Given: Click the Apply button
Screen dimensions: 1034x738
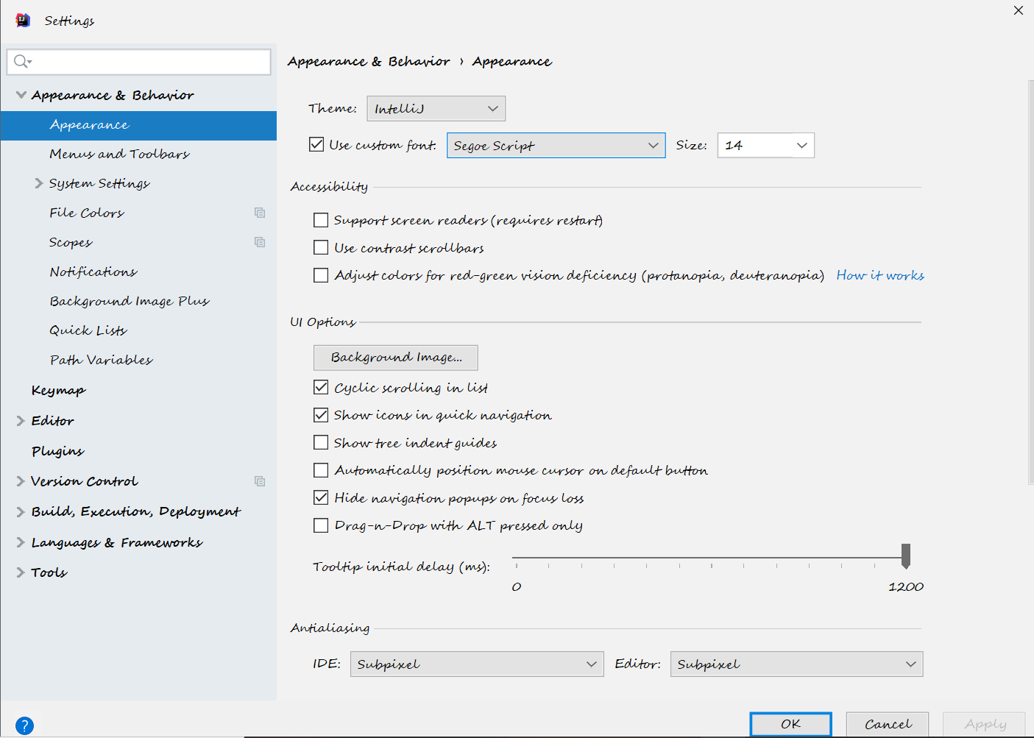Looking at the screenshot, I should click(x=985, y=724).
